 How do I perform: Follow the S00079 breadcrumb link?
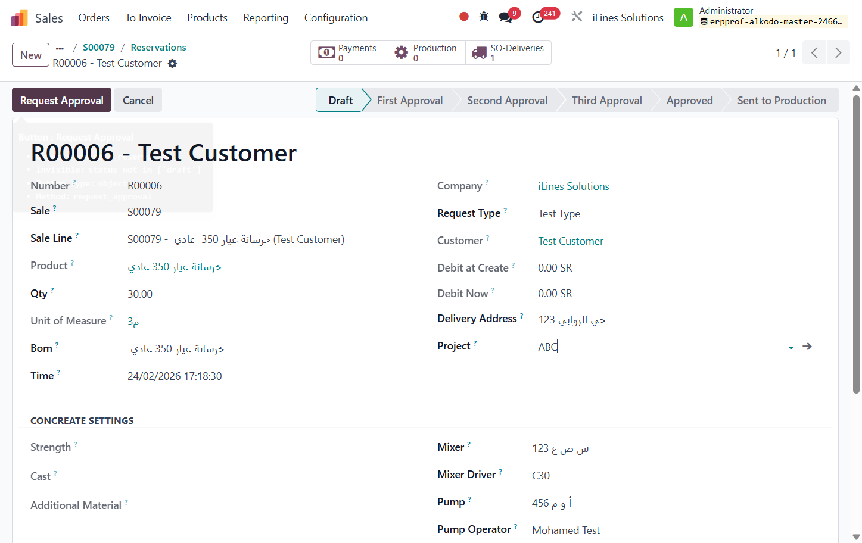point(99,48)
